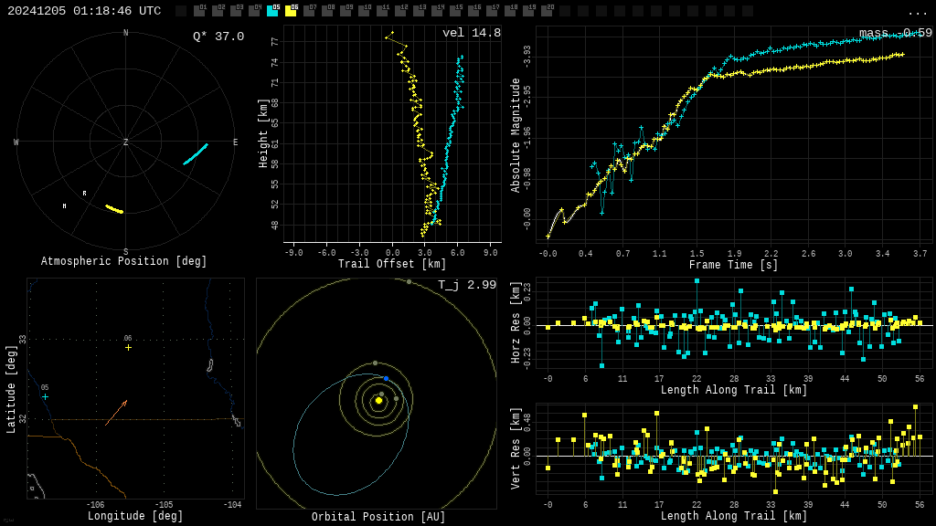The width and height of the screenshot is (936, 526).
Task: Click the yellow Sun dot in orbital plot
Action: coord(378,400)
